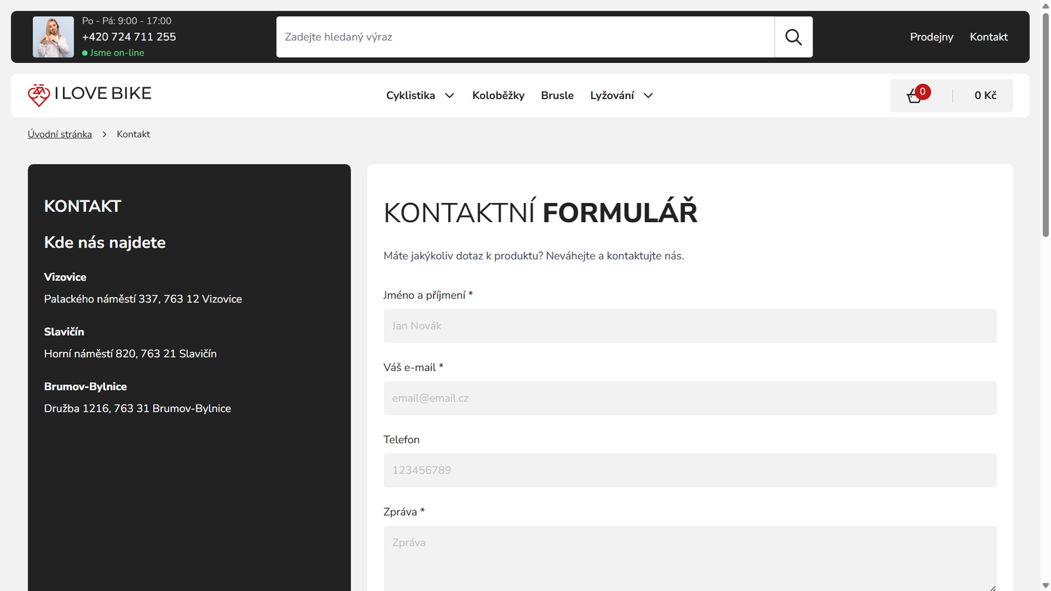This screenshot has height=591, width=1051.
Task: Expand the Cyklistika dropdown menu
Action: (x=419, y=95)
